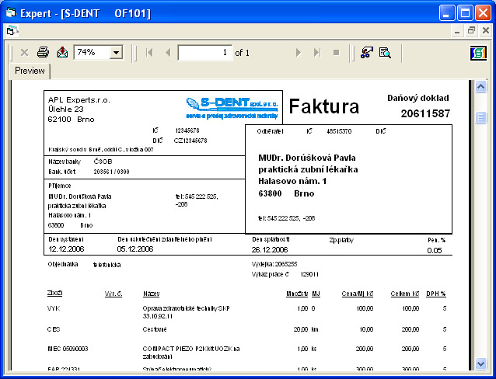Open the document control menu icon
The image size is (496, 379).
pyautogui.click(x=11, y=31)
